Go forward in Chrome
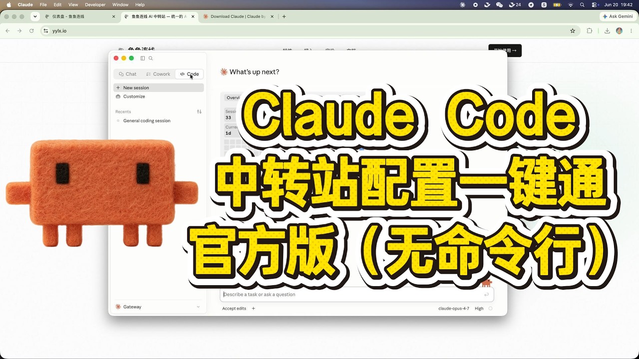639x359 pixels. click(19, 31)
